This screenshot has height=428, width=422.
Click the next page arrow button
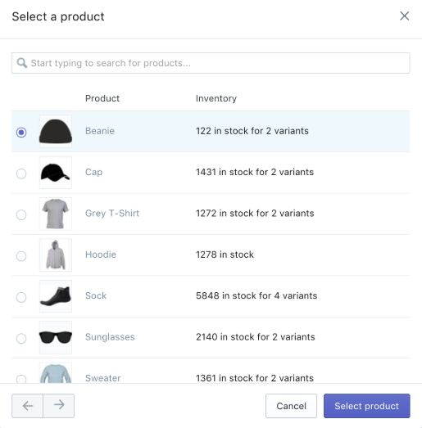coord(59,406)
